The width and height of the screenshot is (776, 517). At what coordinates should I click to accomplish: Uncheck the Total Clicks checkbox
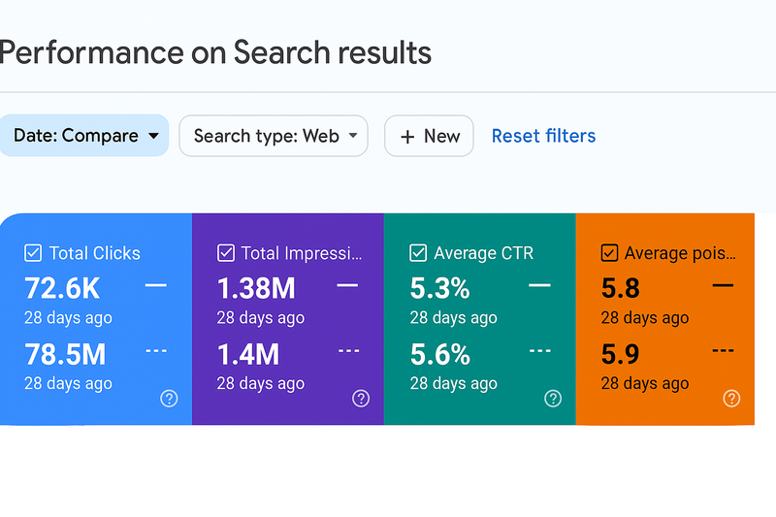click(x=33, y=253)
